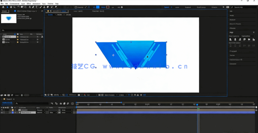Expand the first timeline layer properties
The width and height of the screenshot is (258, 133).
10,110
